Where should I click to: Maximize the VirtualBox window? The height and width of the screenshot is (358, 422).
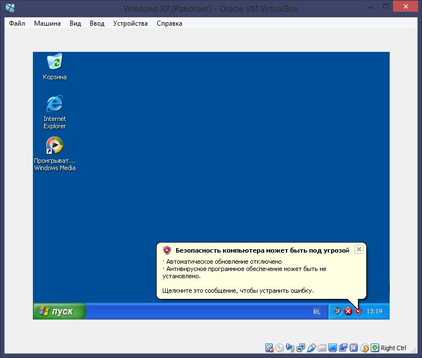[x=386, y=7]
